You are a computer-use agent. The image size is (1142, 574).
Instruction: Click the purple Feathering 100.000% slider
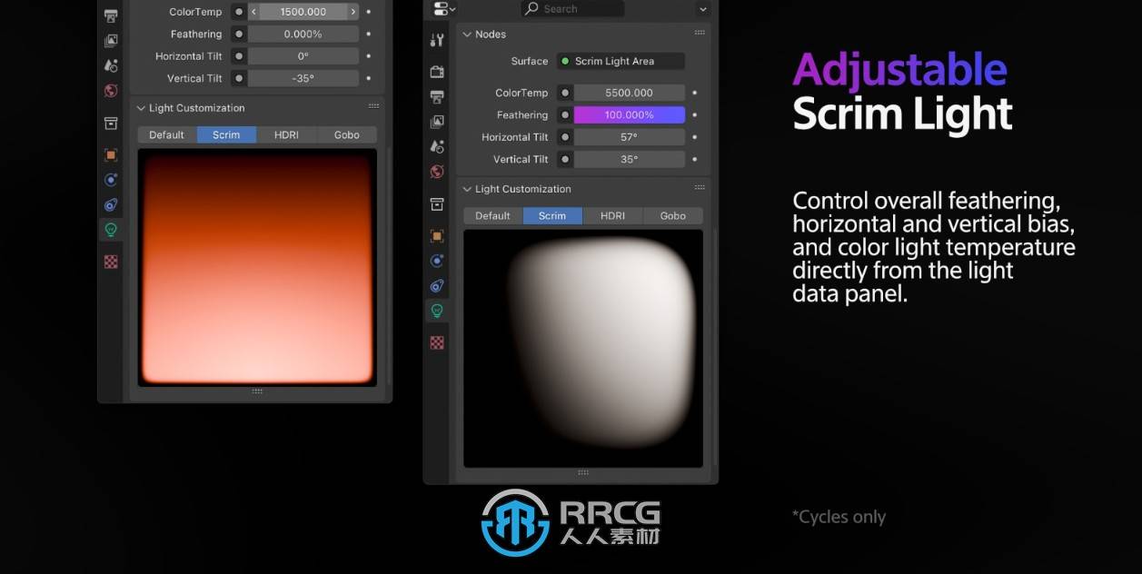(629, 115)
